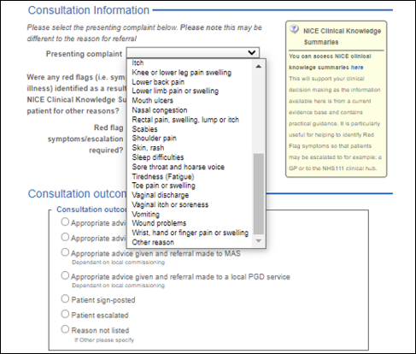Select Tiredness (Fatigue) complaint
The image size is (416, 354).
(163, 176)
